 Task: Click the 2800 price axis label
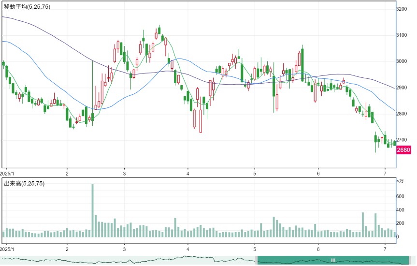click(402, 114)
